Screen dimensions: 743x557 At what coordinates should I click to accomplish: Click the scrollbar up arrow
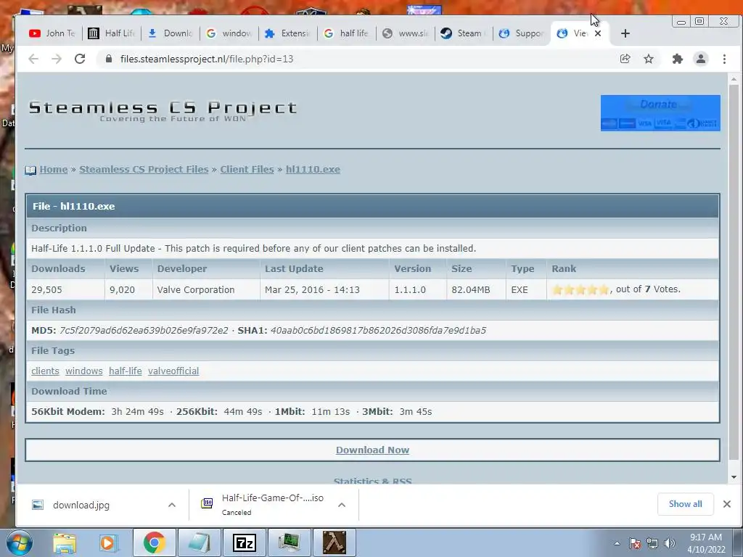(734, 78)
